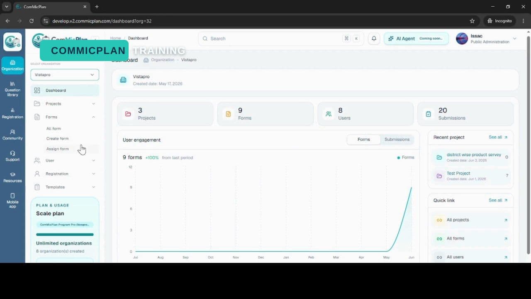The width and height of the screenshot is (531, 299).
Task: Click the ComMicPlan logo in the left rail
Action: coord(12,42)
